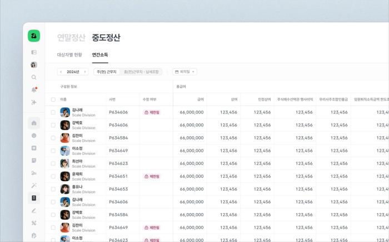Open notifications via the bell icon

tap(34, 90)
